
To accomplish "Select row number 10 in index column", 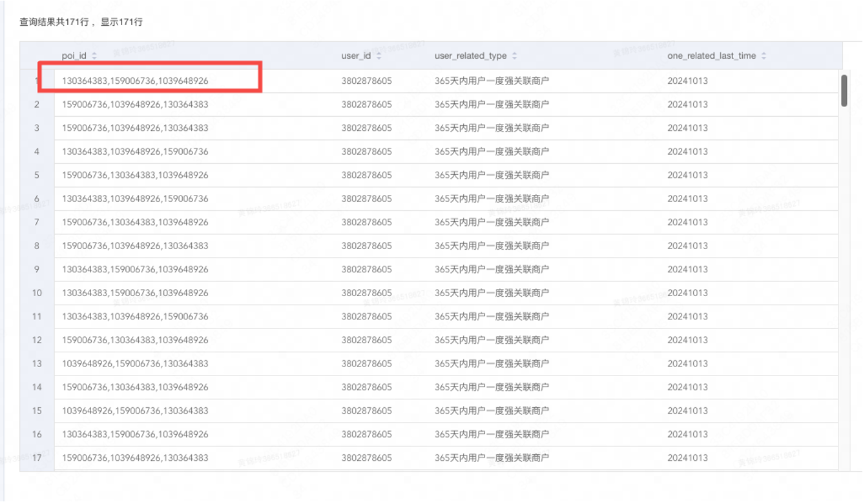I will click(37, 293).
